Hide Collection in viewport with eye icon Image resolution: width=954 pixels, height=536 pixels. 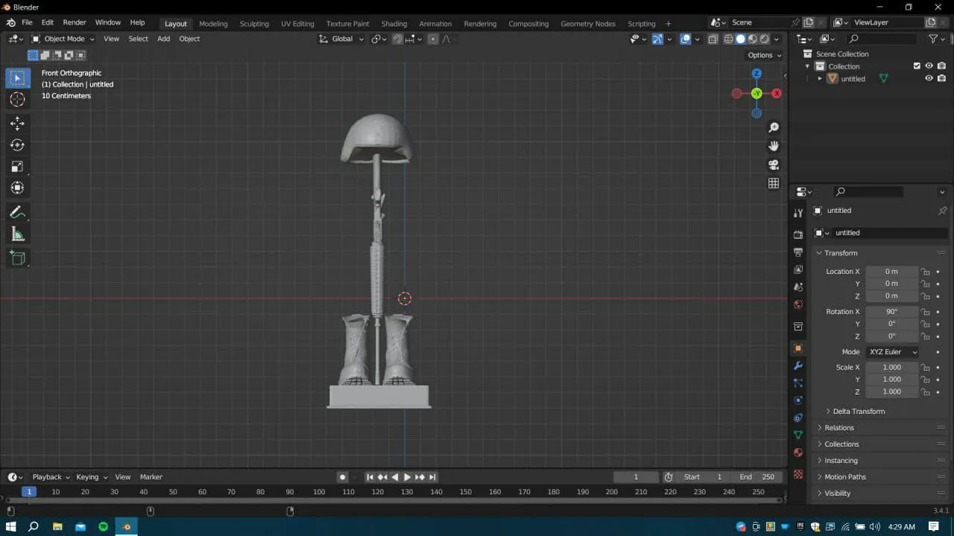click(x=929, y=66)
